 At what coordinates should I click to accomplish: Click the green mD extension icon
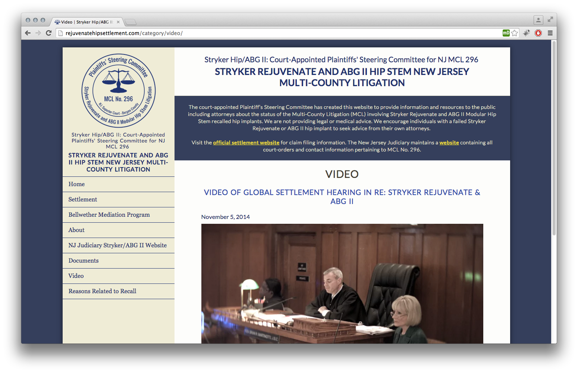coord(506,33)
